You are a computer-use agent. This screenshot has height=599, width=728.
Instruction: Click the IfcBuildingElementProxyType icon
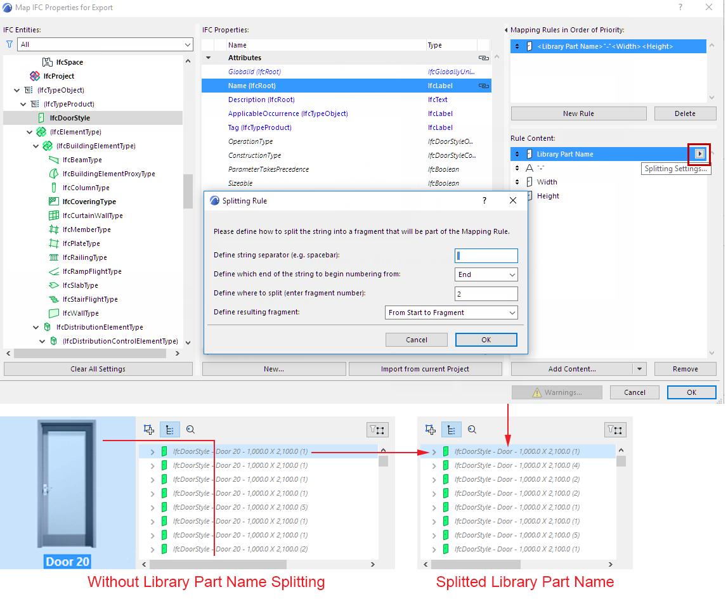pos(54,174)
